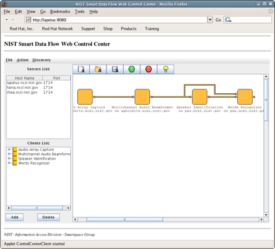This screenshot has width=275, height=249.
Task: Open the applet Action menu
Action: click(22, 60)
